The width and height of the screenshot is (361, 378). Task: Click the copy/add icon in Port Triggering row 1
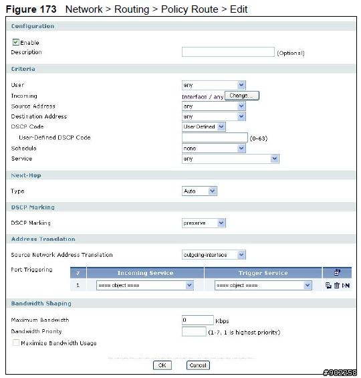coord(328,286)
